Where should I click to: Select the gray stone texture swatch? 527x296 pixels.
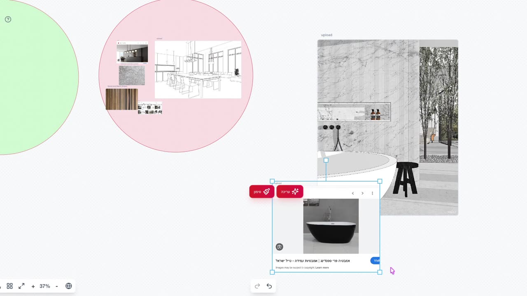click(x=132, y=76)
